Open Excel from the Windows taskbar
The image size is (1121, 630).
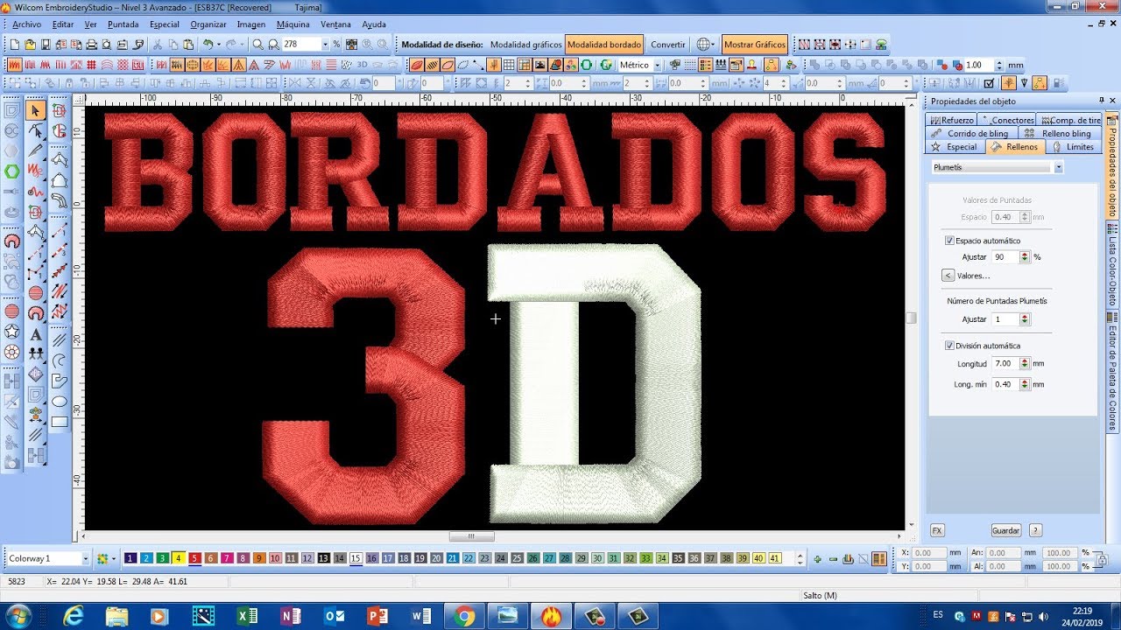(x=247, y=616)
